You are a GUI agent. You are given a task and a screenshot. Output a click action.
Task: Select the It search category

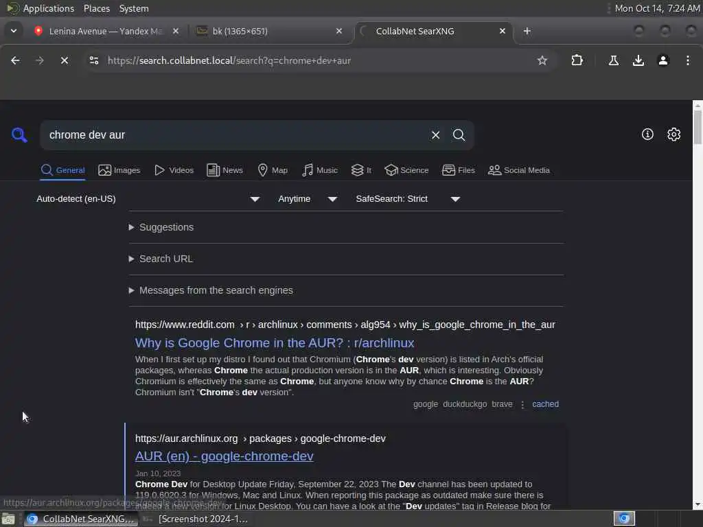coord(361,170)
